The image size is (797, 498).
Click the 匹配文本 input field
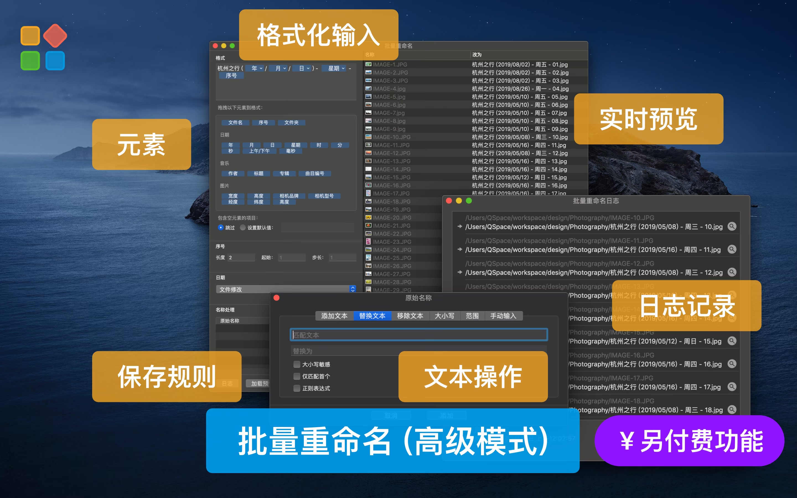tap(418, 335)
